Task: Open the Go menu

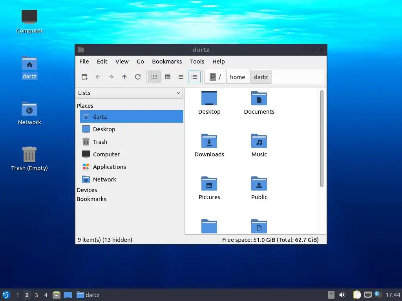Action: pyautogui.click(x=140, y=62)
